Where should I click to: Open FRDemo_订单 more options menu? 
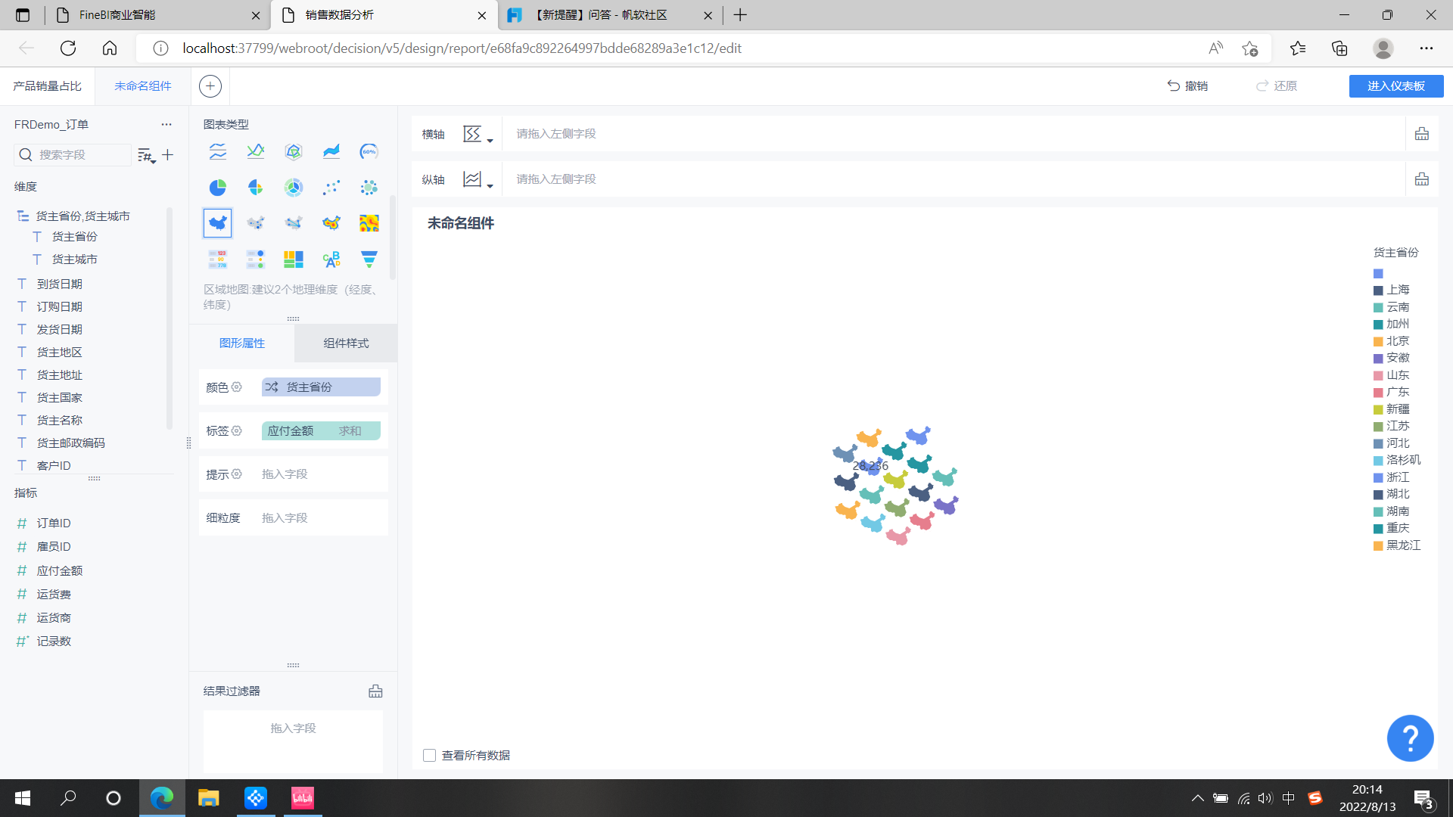166,124
